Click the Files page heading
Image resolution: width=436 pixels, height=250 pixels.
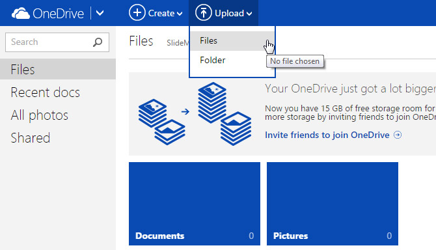coord(141,42)
